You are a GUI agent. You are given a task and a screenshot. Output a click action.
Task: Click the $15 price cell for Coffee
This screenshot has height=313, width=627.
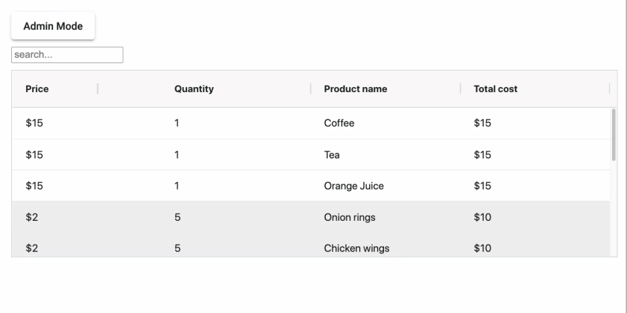[x=34, y=123]
